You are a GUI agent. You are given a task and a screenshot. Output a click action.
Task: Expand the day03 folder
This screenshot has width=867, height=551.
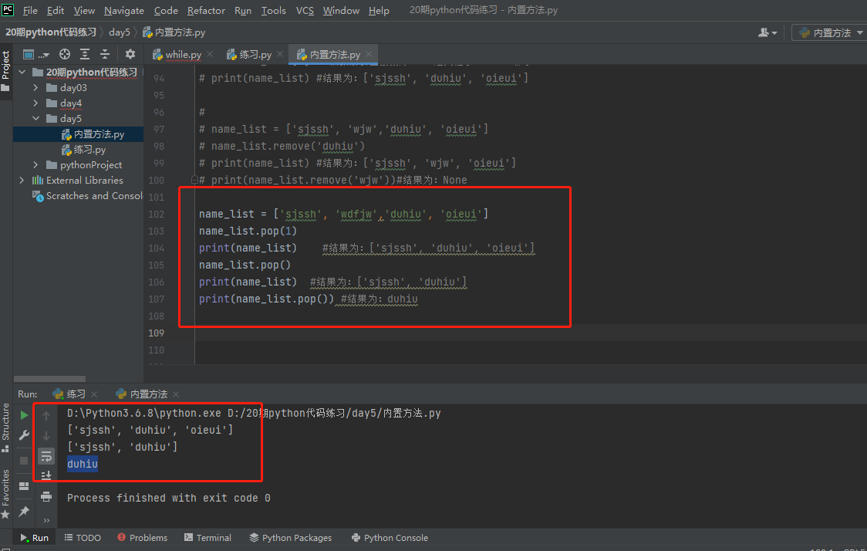36,87
